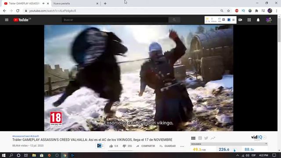Click the vidIQ logo in the side panel

256,137
